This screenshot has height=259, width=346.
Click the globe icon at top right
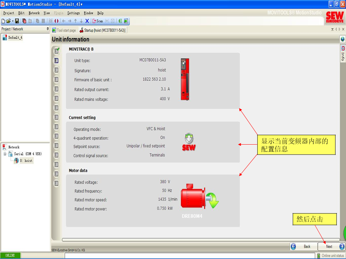(x=342, y=39)
